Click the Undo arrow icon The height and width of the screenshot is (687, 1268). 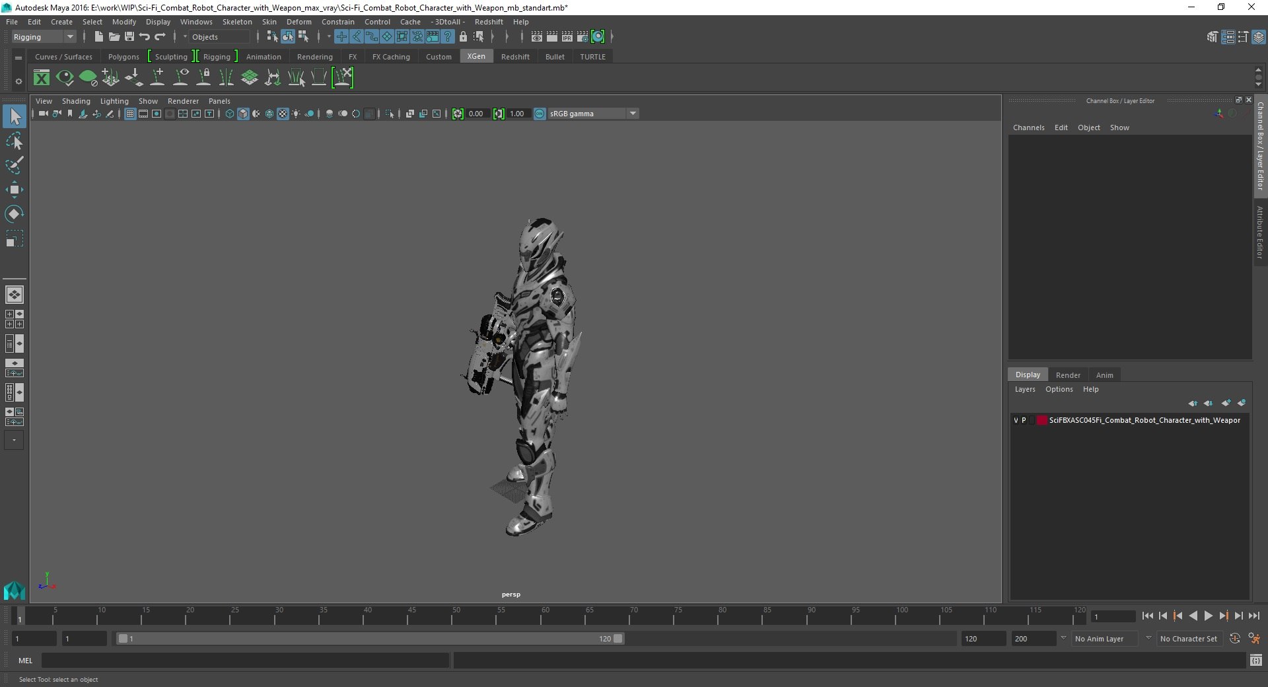click(x=145, y=37)
